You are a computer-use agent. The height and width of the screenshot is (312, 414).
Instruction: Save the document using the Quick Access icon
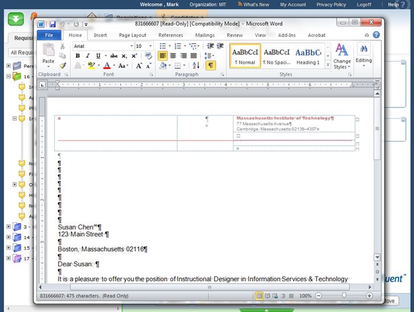52,24
